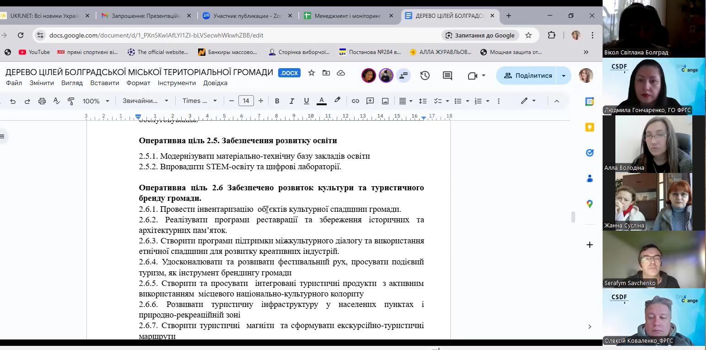This screenshot has width=706, height=350.
Task: Open version history clock icon
Action: pos(425,75)
